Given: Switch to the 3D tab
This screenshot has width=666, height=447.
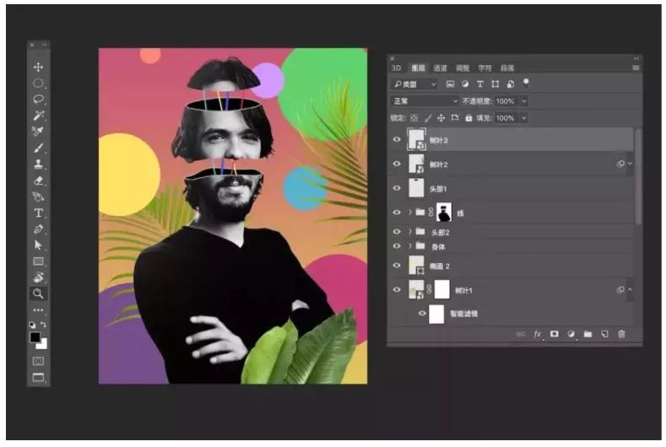Looking at the screenshot, I should point(396,68).
